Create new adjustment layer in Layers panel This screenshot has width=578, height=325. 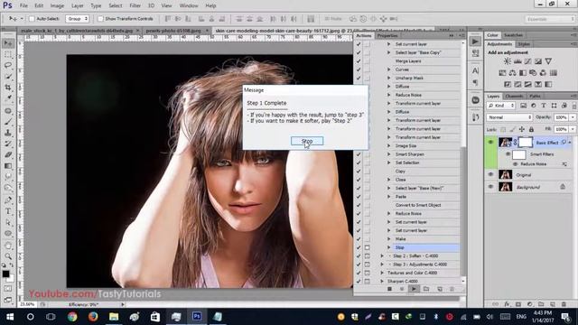530,304
